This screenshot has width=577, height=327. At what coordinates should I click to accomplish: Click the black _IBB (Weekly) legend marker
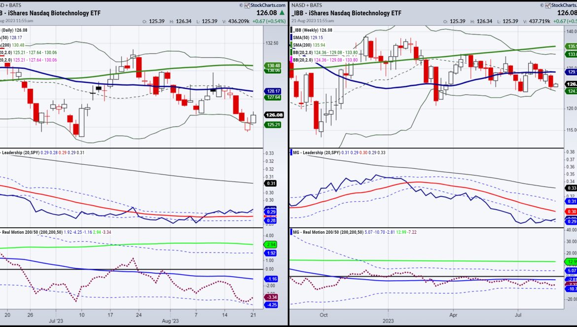point(291,30)
